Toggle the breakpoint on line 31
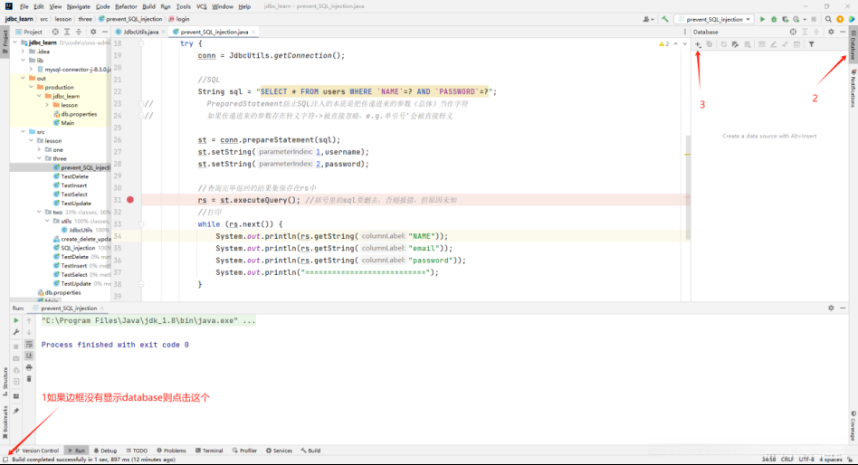This screenshot has height=465, width=858. point(130,200)
